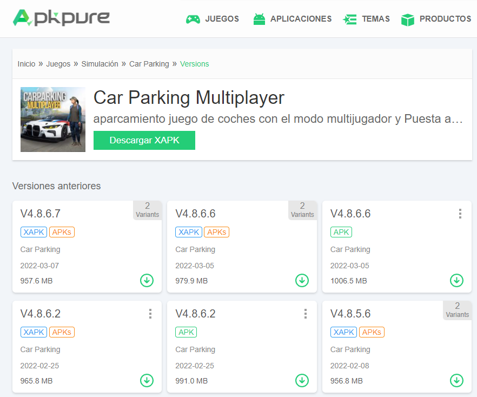Click the Car Parking Multiplayer app thumbnail
477x397 pixels.
pyautogui.click(x=53, y=120)
